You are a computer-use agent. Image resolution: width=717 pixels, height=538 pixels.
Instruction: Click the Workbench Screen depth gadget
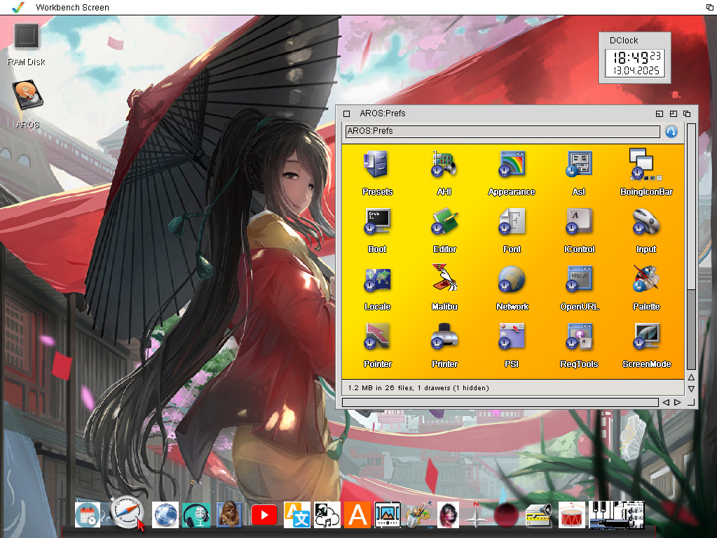point(710,7)
